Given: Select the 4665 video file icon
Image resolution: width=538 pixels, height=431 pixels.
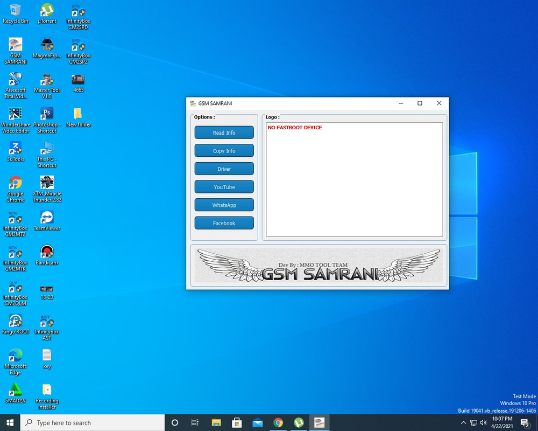Looking at the screenshot, I should tap(78, 83).
